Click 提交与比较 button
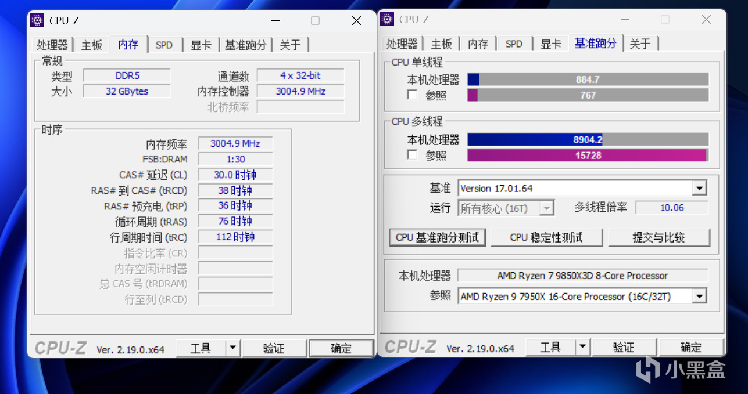748x394 pixels. 659,237
